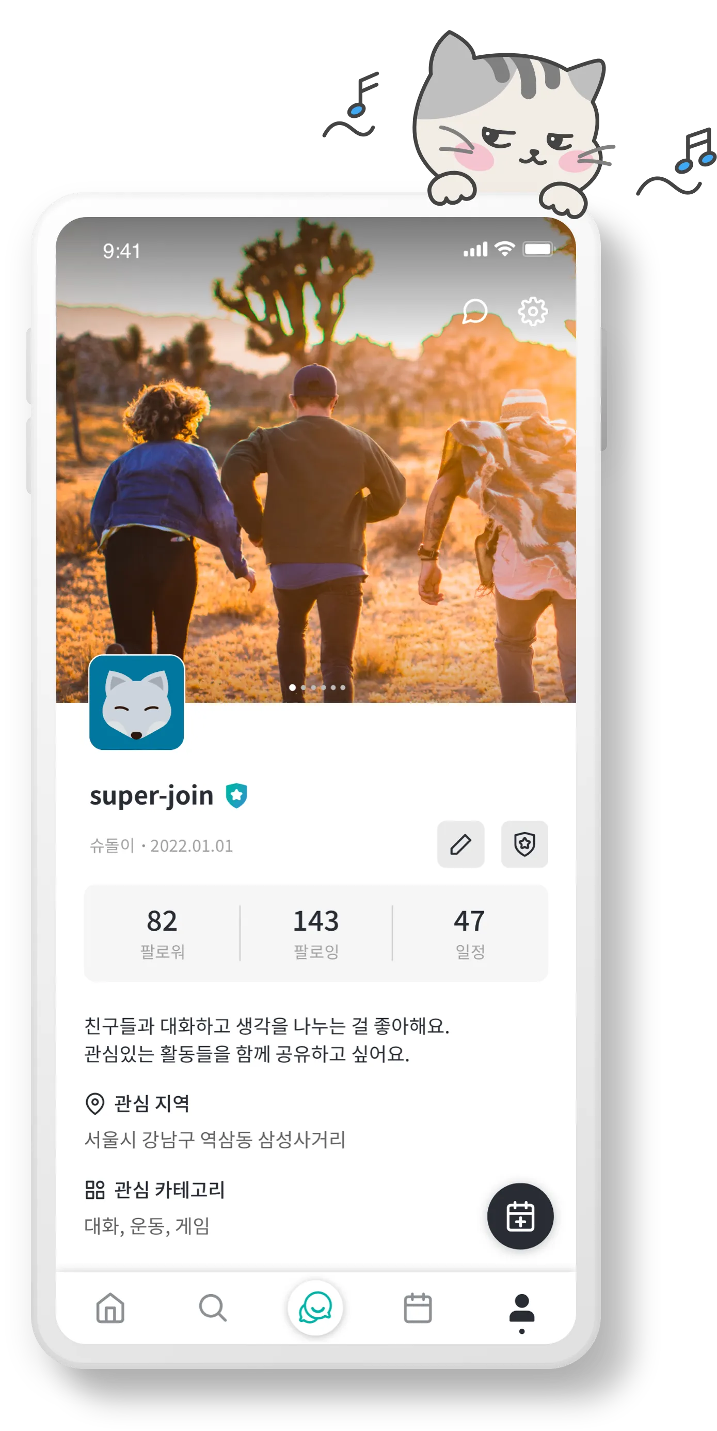The width and height of the screenshot is (717, 1431).
Task: Select the profile person tab
Action: (x=521, y=1312)
